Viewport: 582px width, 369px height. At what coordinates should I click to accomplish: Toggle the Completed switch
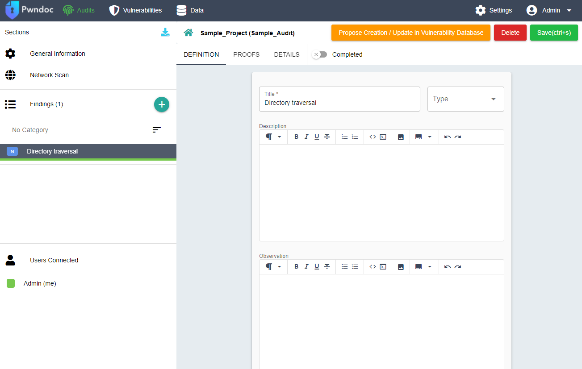(x=320, y=54)
